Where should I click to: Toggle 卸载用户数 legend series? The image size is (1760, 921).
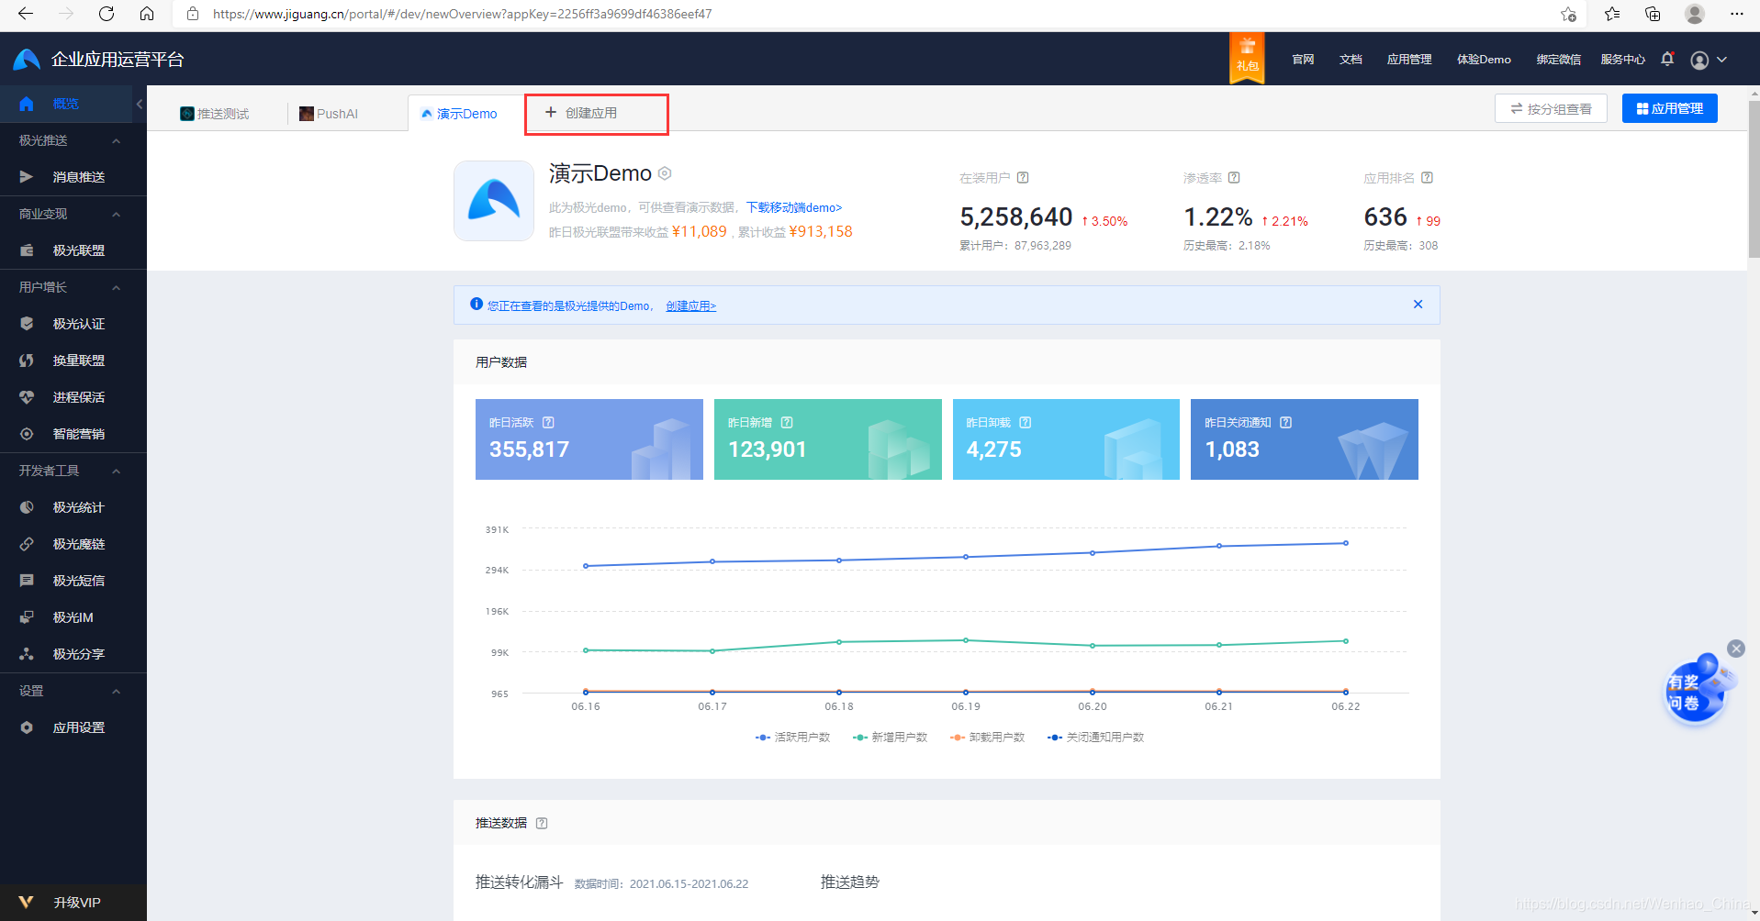[987, 738]
